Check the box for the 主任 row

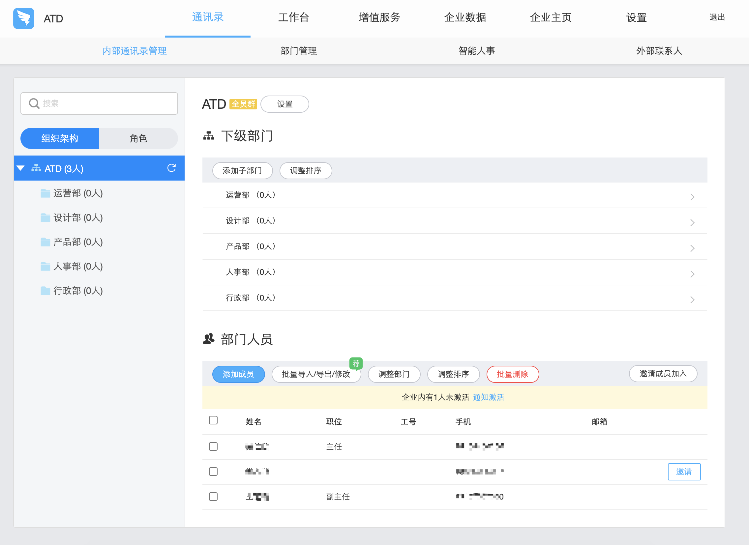pos(213,446)
